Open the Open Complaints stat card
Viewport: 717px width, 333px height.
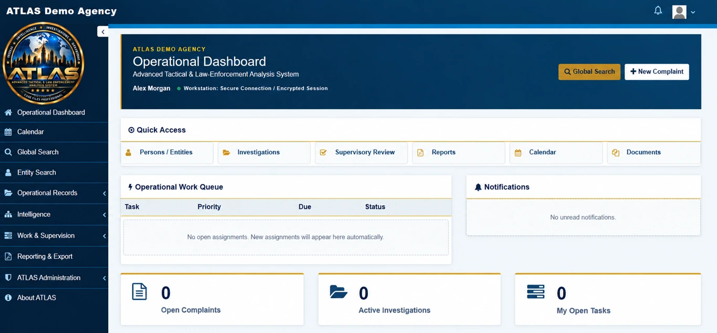[212, 299]
